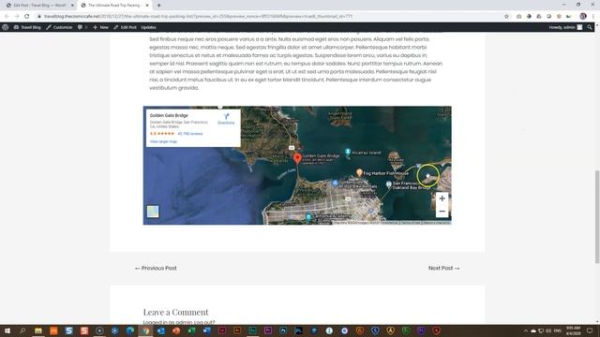Image resolution: width=600 pixels, height=337 pixels.
Task: Click the taskbar clock and date
Action: click(x=573, y=330)
